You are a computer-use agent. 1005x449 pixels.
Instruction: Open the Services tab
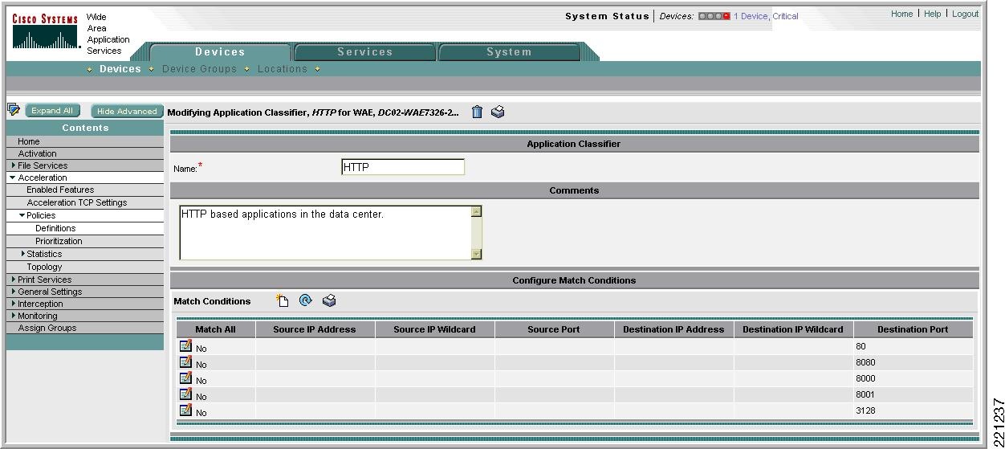click(x=364, y=52)
